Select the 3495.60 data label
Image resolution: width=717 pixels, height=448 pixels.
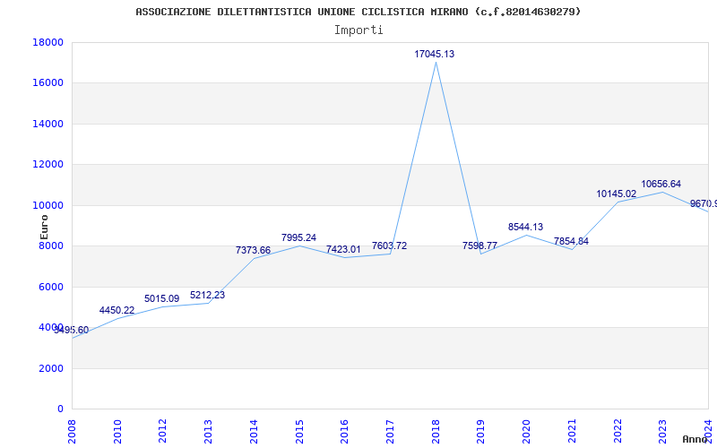click(72, 330)
